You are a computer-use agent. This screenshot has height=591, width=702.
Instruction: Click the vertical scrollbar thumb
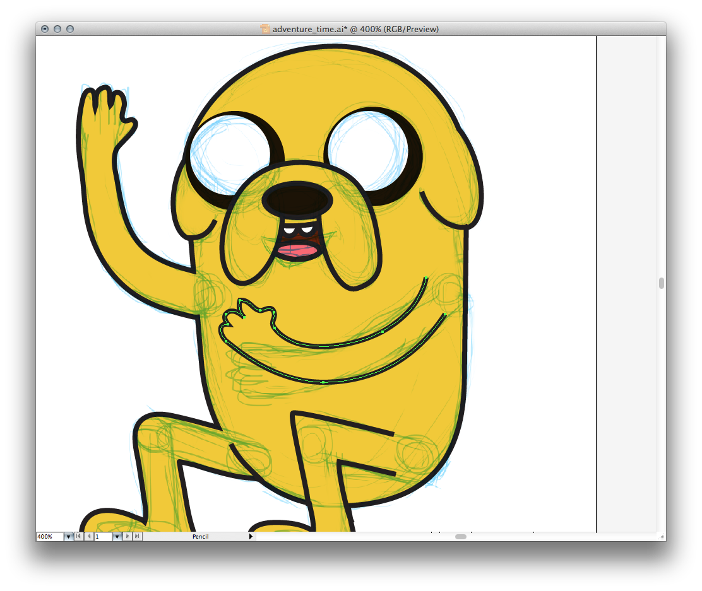662,283
